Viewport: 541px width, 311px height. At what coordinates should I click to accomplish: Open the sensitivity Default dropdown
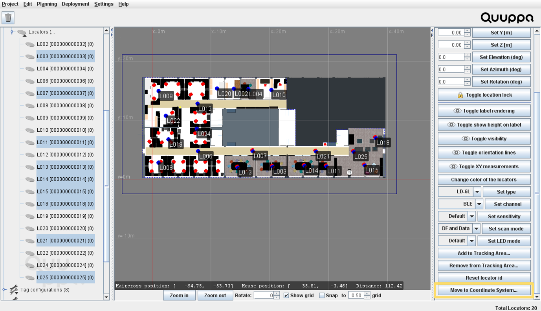click(472, 216)
